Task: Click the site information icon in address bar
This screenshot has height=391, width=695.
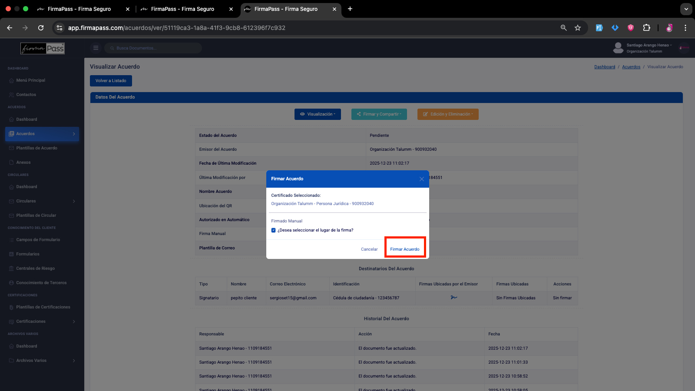Action: click(60, 28)
